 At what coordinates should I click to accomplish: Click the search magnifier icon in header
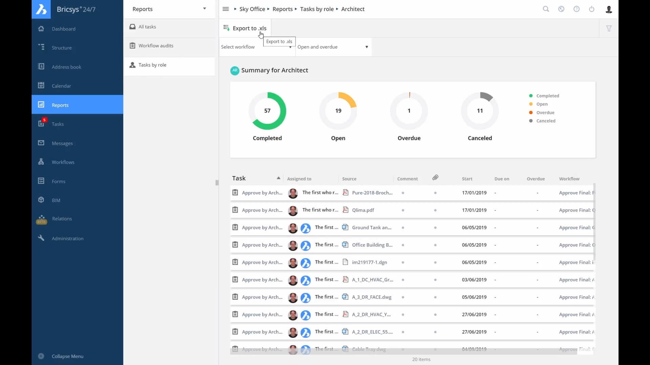(x=546, y=9)
